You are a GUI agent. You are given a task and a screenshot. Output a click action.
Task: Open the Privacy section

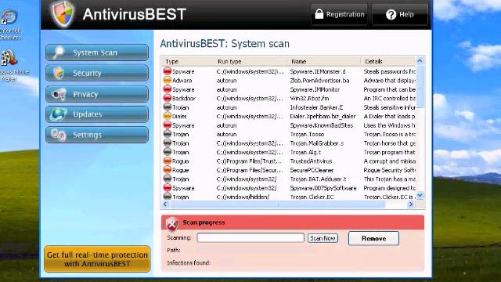pyautogui.click(x=97, y=94)
